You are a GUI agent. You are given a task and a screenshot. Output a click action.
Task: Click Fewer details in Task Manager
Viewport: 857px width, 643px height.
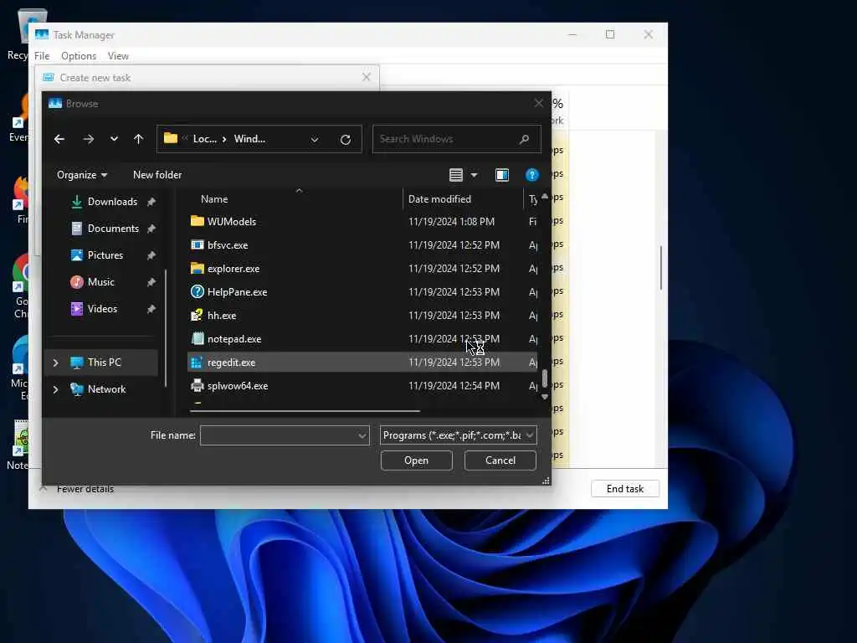(85, 489)
